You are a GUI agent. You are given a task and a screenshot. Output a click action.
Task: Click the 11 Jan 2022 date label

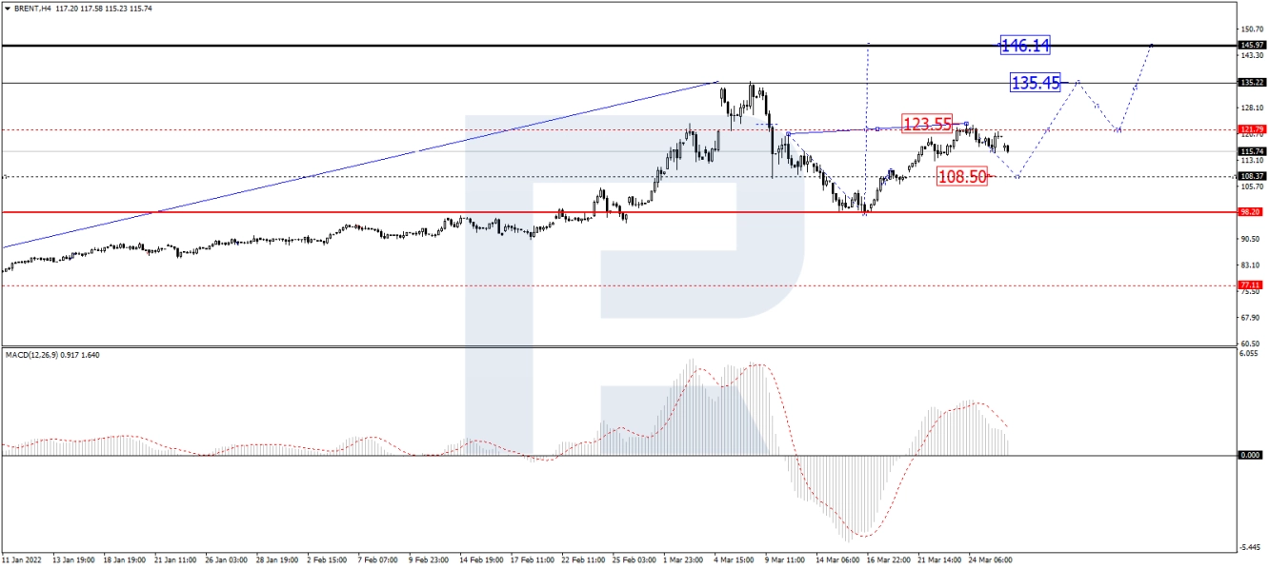23,560
